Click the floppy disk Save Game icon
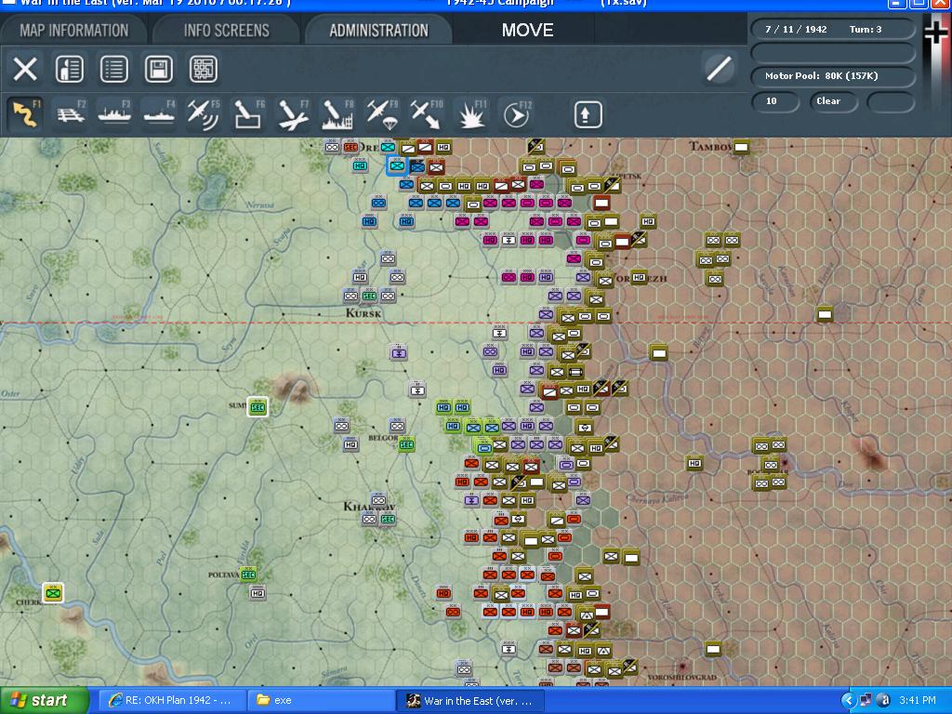This screenshot has height=714, width=952. pyautogui.click(x=158, y=69)
